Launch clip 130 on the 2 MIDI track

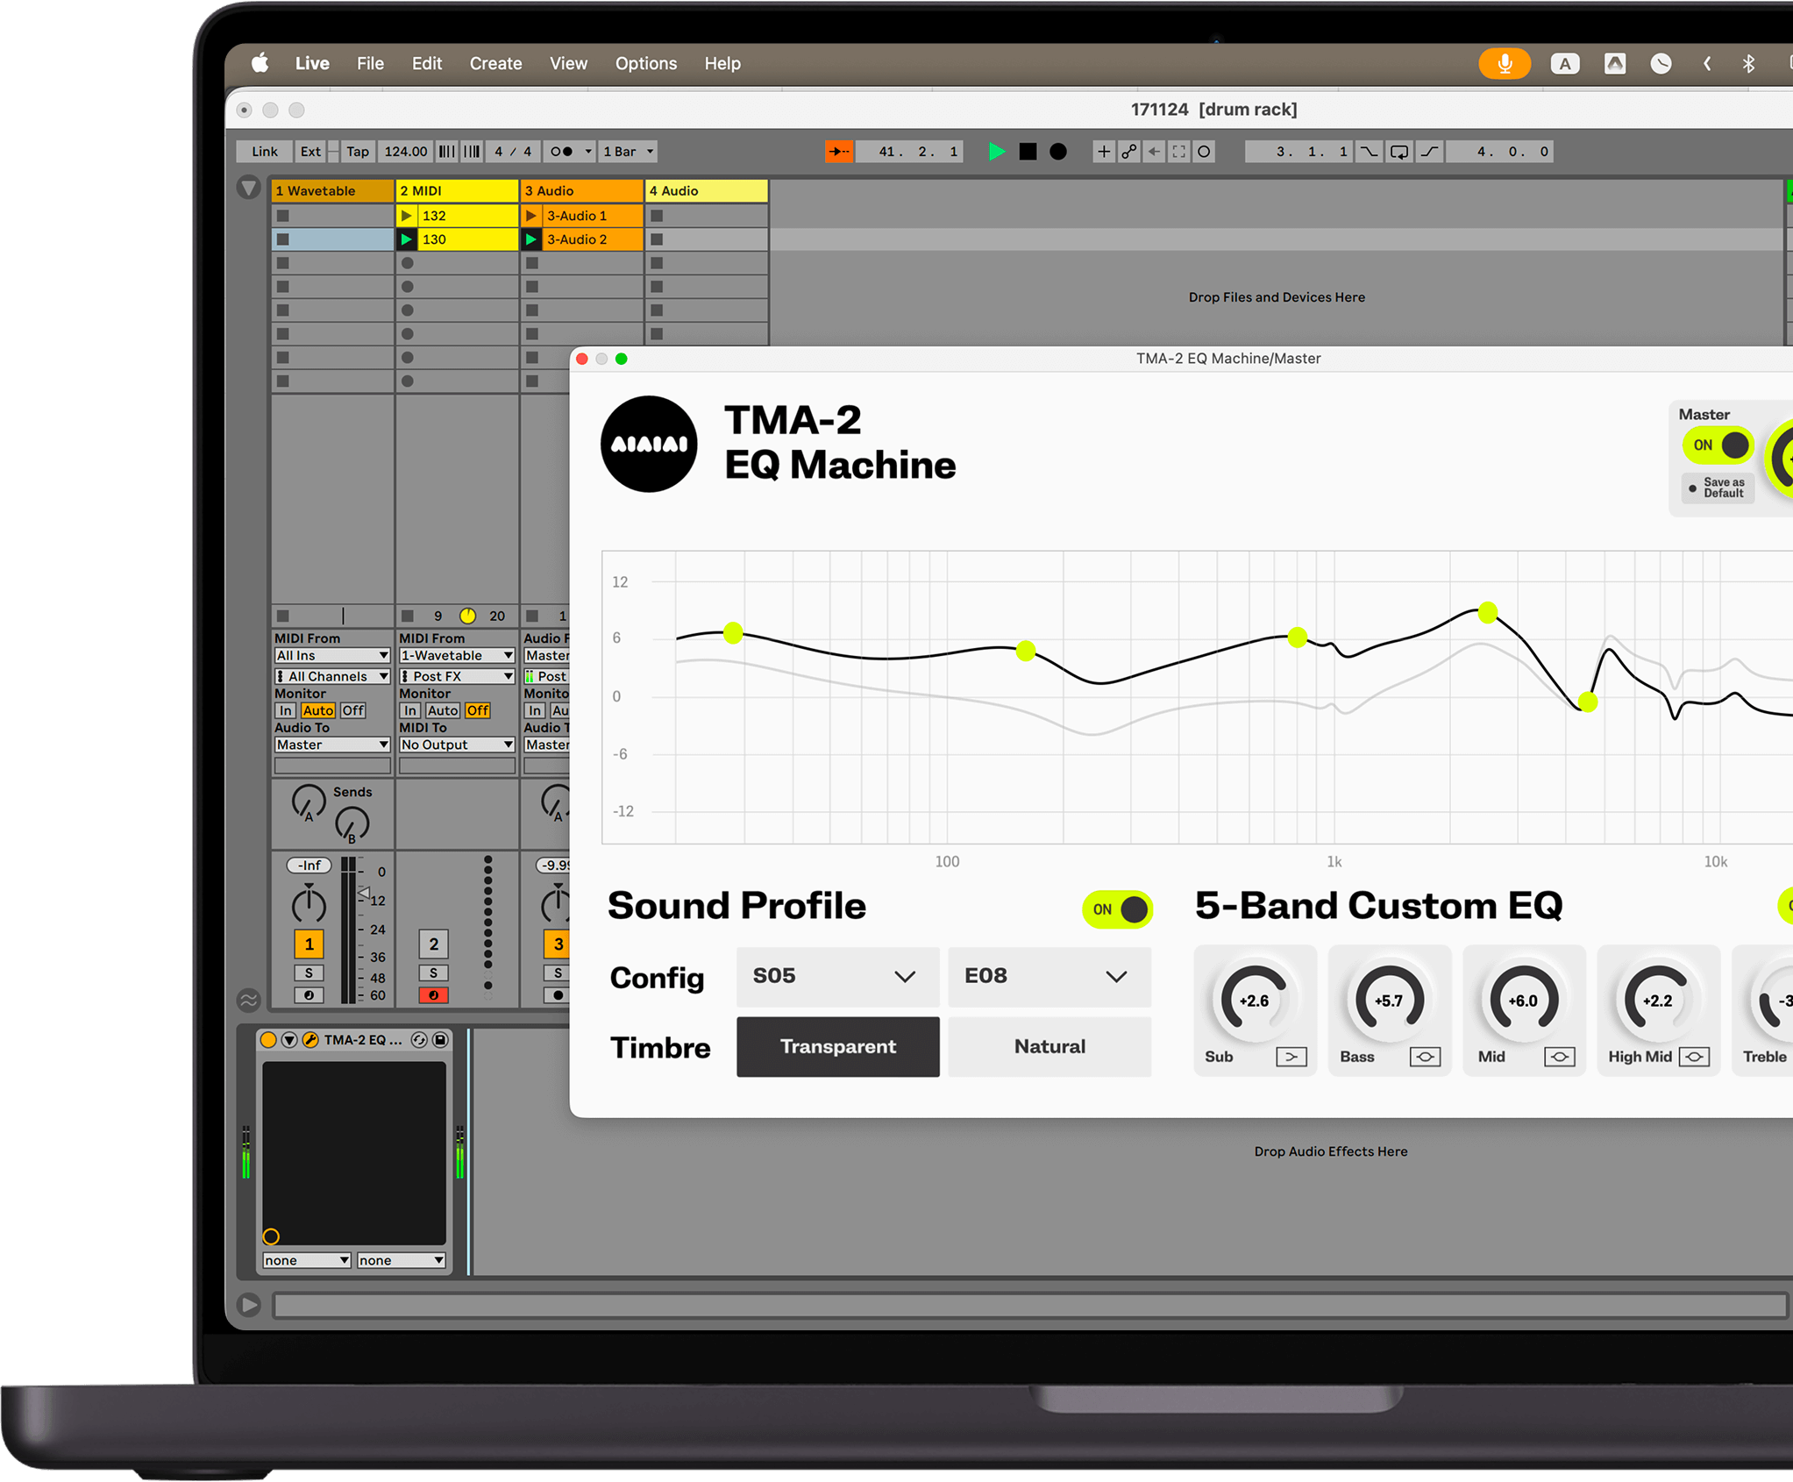pyautogui.click(x=407, y=239)
